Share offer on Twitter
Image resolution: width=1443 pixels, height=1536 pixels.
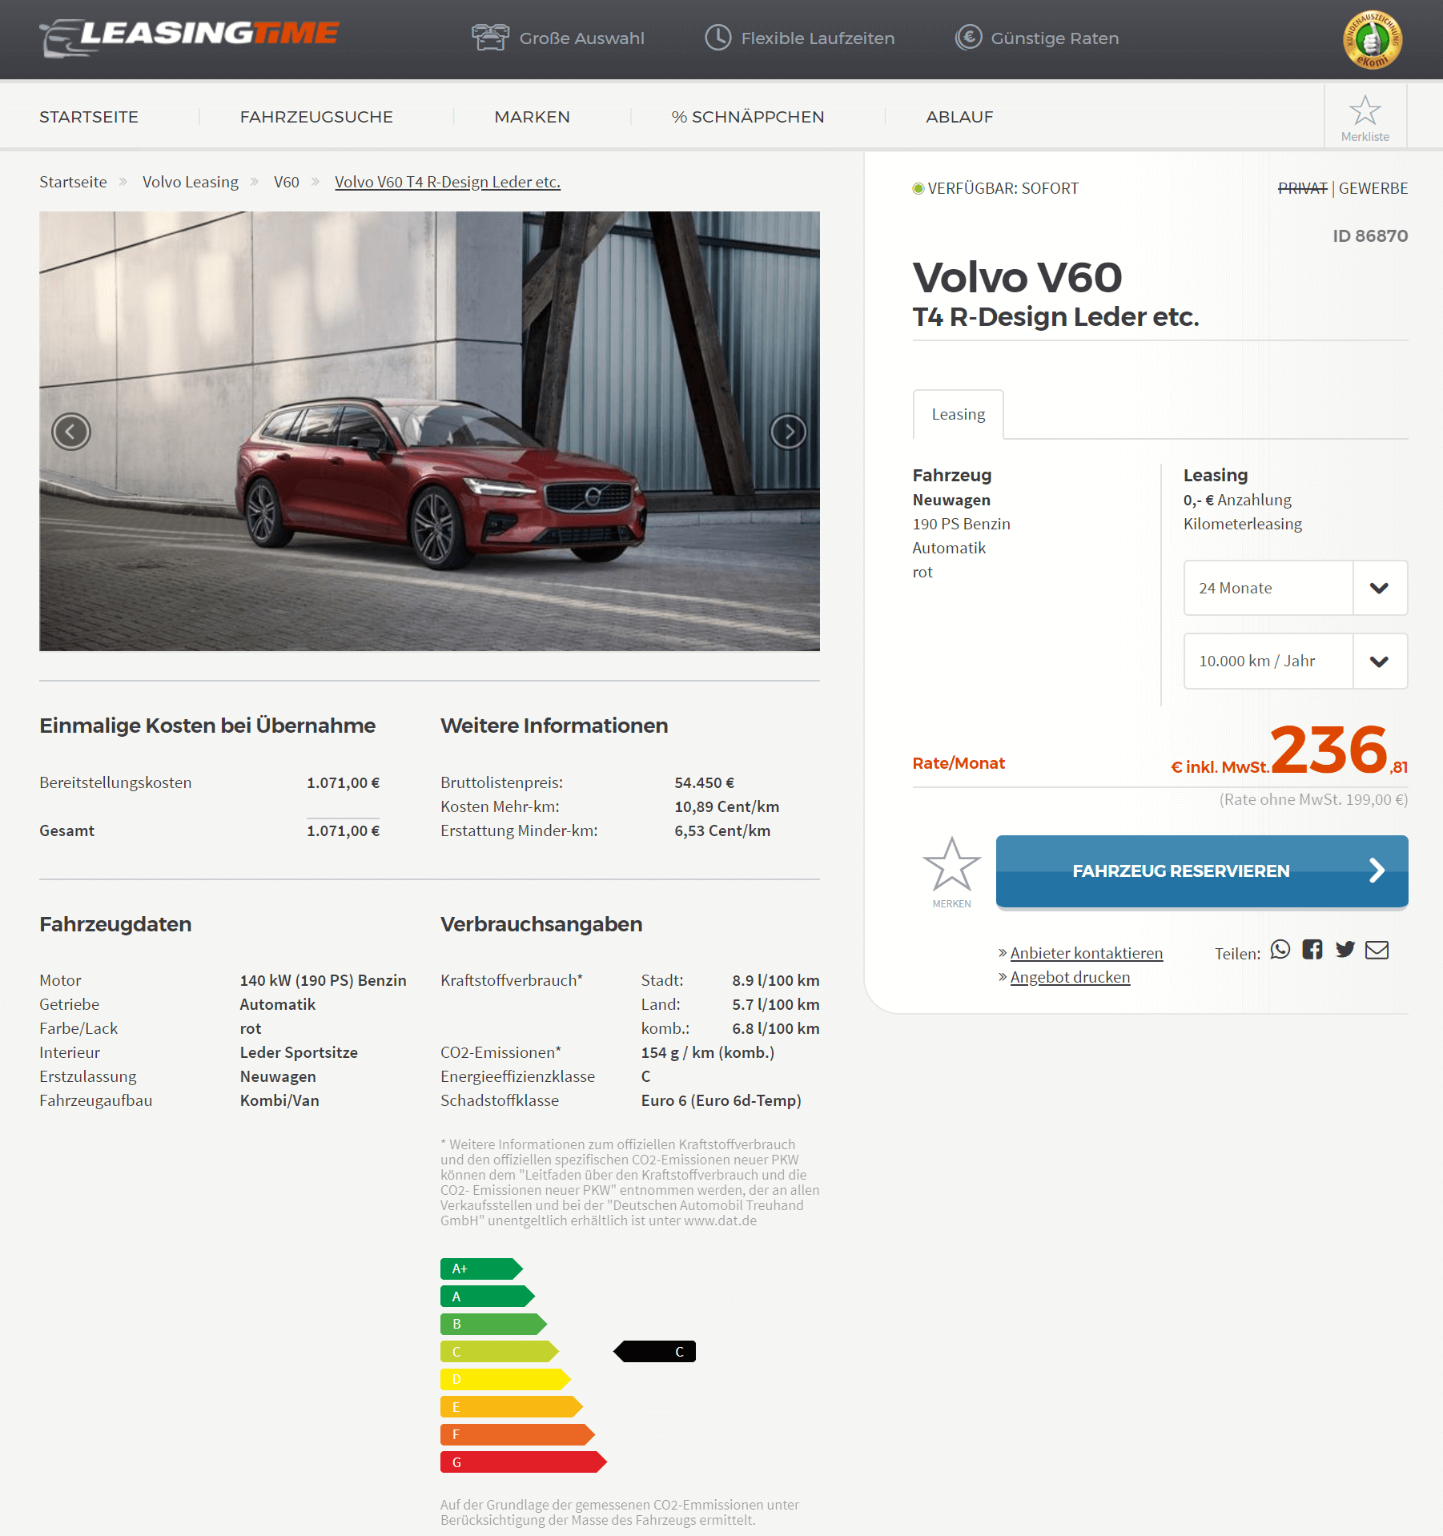click(1345, 950)
